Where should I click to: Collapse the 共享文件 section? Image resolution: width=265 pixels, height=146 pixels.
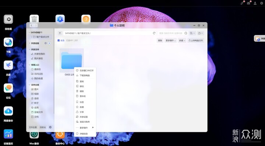click(29, 49)
